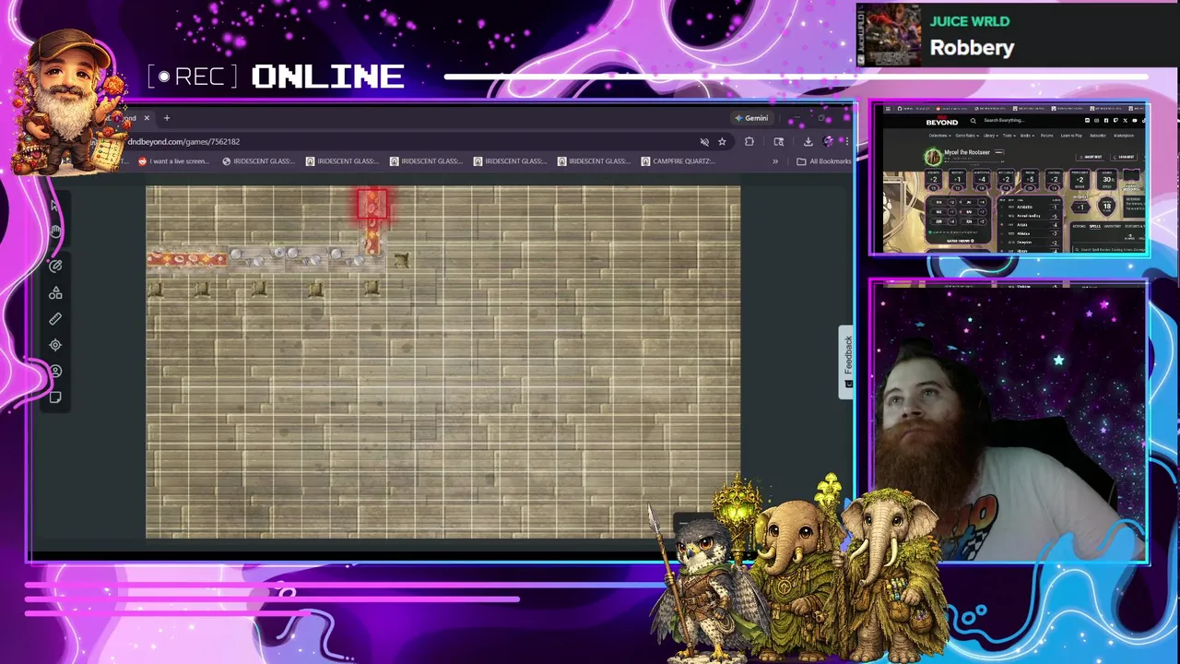Open the Chrome extensions puzzle icon

point(749,142)
